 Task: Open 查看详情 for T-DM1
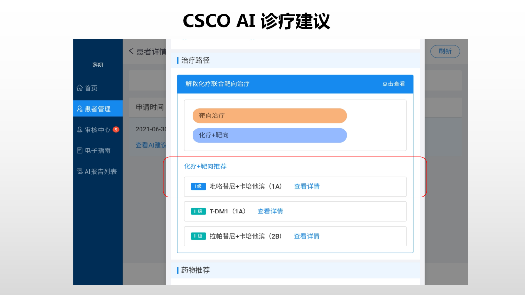[x=270, y=212]
